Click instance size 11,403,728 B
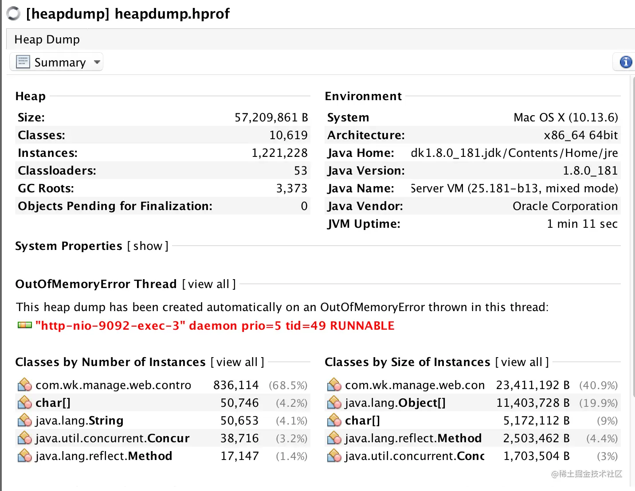The width and height of the screenshot is (635, 491). point(533,403)
